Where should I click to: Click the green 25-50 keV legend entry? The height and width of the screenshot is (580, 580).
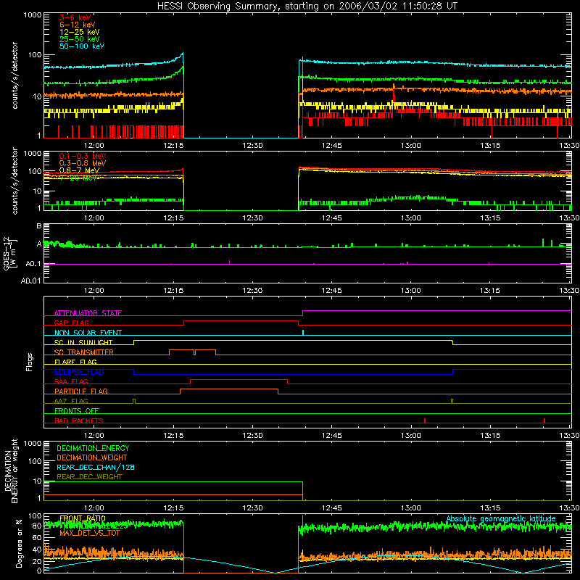tap(79, 39)
